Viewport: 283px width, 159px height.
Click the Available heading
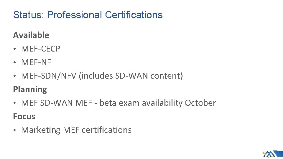click(x=31, y=35)
